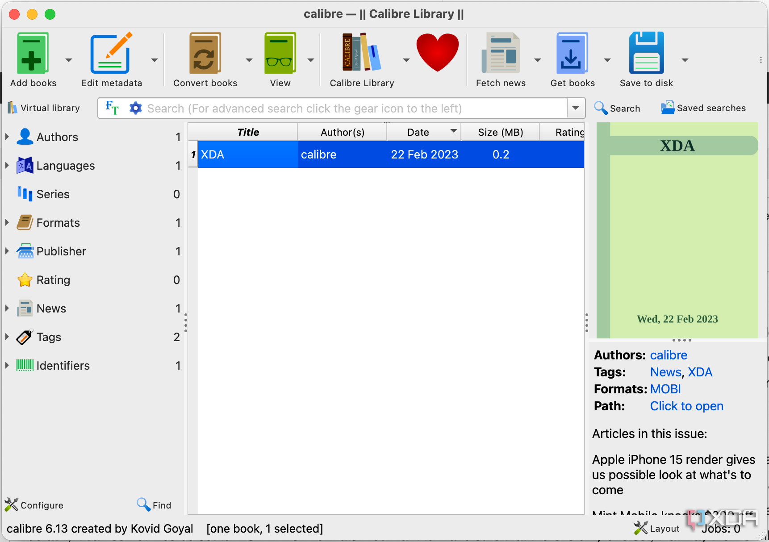Expand the Authors tree node
This screenshot has width=769, height=542.
[7, 137]
